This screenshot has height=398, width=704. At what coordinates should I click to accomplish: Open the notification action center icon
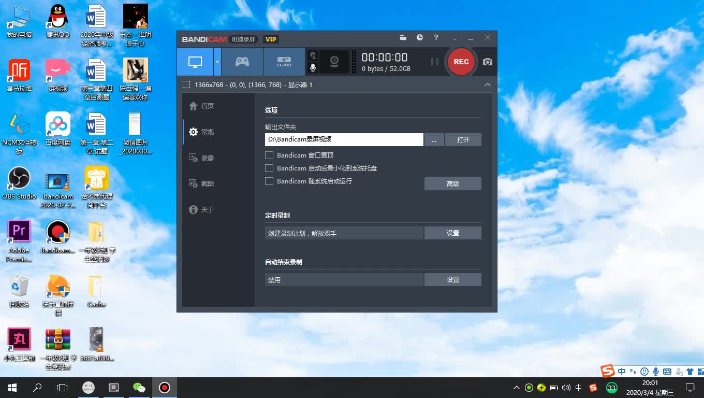coord(690,388)
